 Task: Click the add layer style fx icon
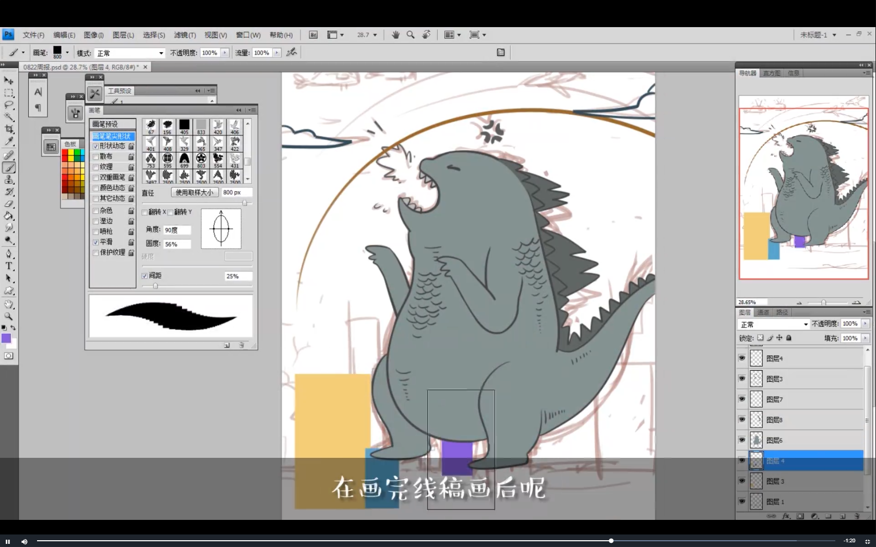tap(786, 516)
